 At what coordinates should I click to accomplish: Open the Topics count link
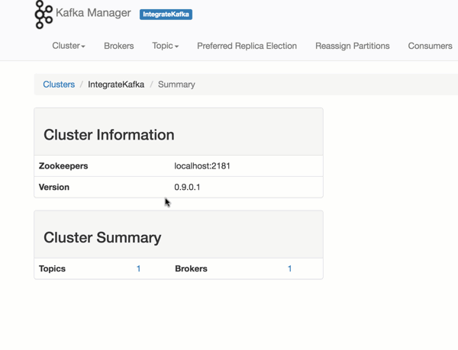coord(138,269)
